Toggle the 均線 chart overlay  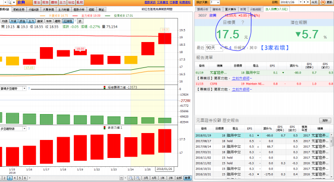(x=5, y=21)
